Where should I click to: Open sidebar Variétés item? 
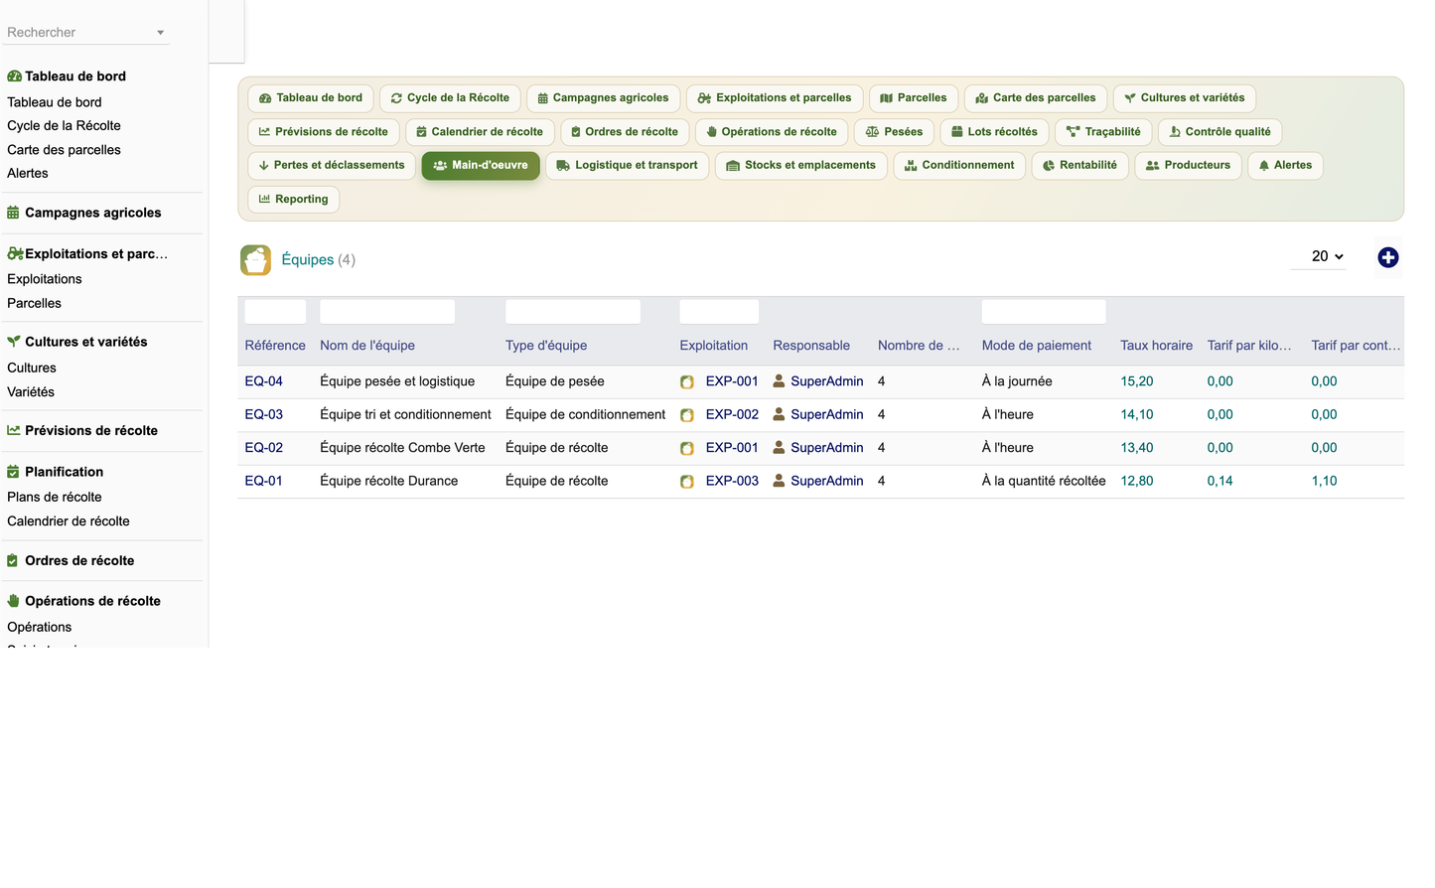(x=31, y=392)
